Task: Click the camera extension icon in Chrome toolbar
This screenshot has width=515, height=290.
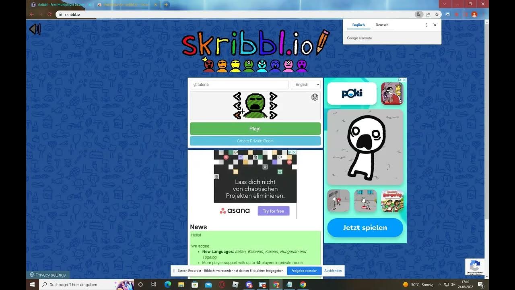Action: coord(448,14)
